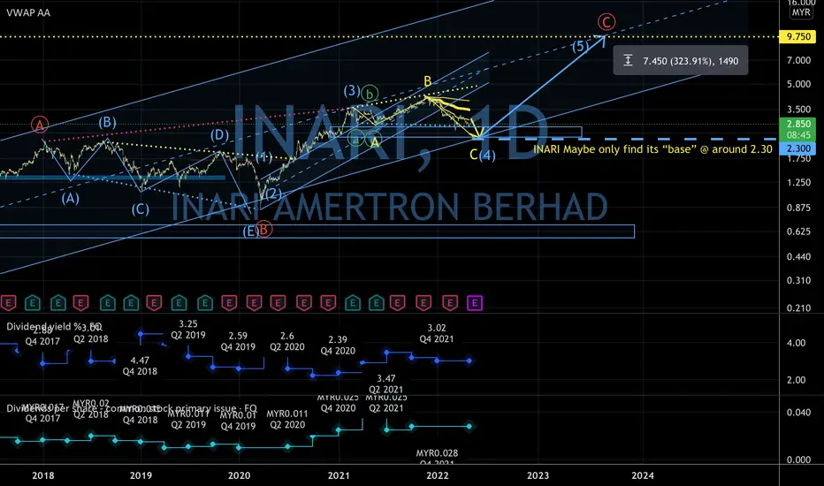Select the (1) wave label
The width and height of the screenshot is (824, 486).
pyautogui.click(x=263, y=157)
